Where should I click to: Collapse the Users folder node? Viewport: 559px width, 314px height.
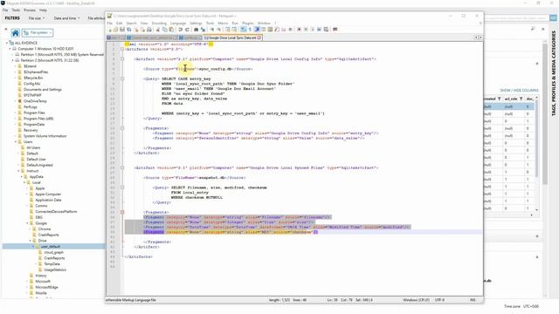(16, 141)
